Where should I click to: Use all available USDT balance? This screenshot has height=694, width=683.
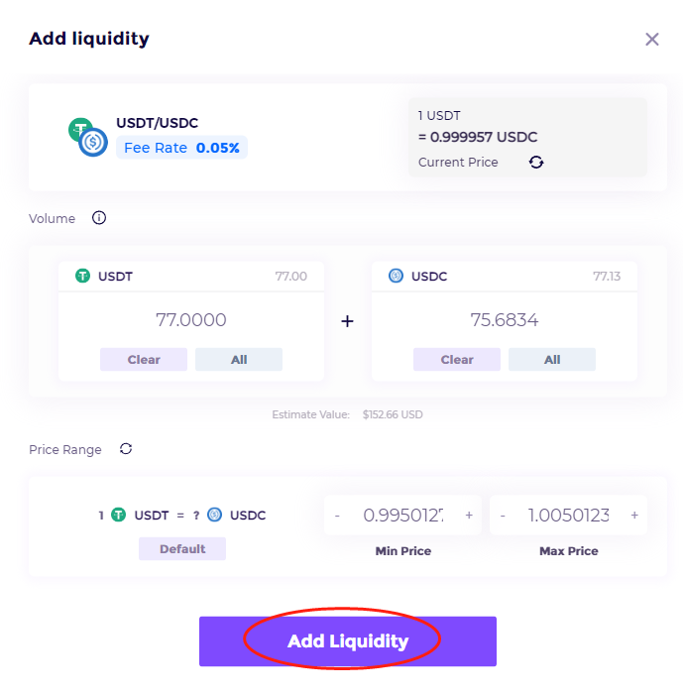tap(239, 360)
